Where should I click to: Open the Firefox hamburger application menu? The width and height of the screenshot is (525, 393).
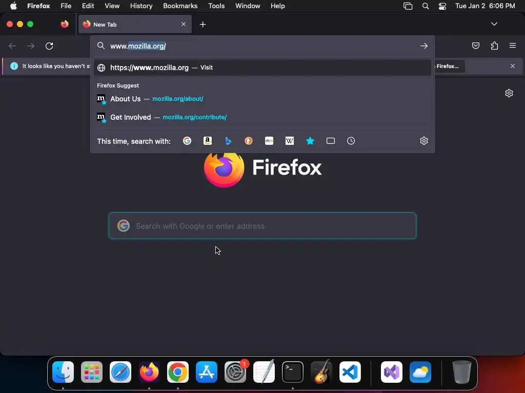(x=513, y=46)
